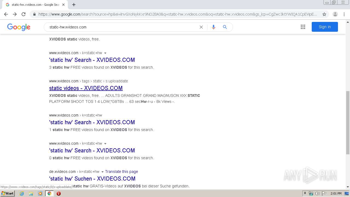Screen dimensions: 350x197
Task: Select the Google Search browser tab
Action: 35,5
